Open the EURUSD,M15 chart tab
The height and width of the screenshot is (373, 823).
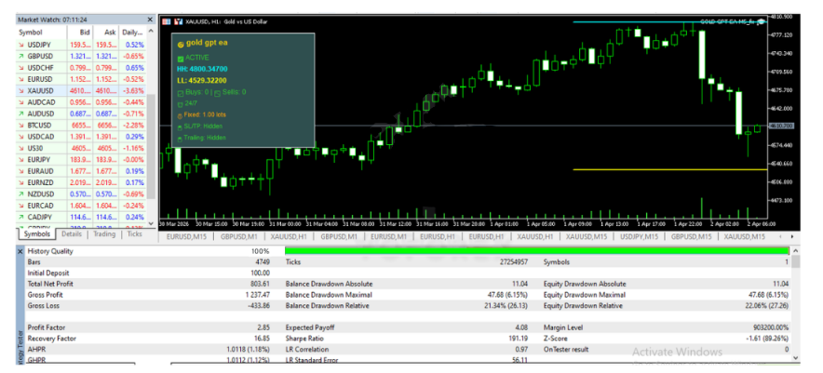coord(187,237)
